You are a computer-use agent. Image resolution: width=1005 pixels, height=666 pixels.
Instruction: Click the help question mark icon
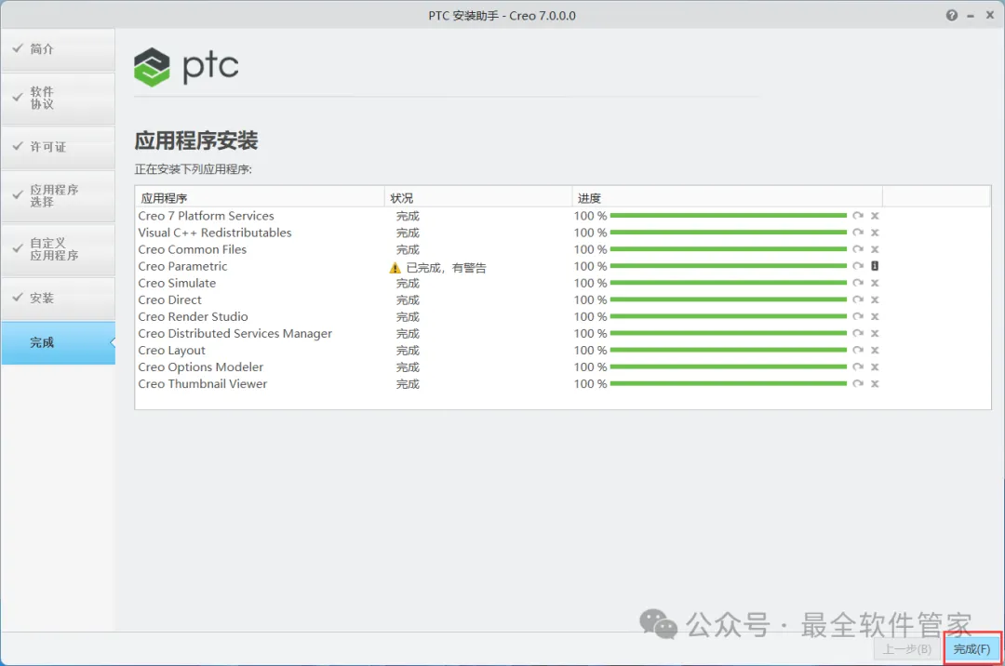[952, 16]
